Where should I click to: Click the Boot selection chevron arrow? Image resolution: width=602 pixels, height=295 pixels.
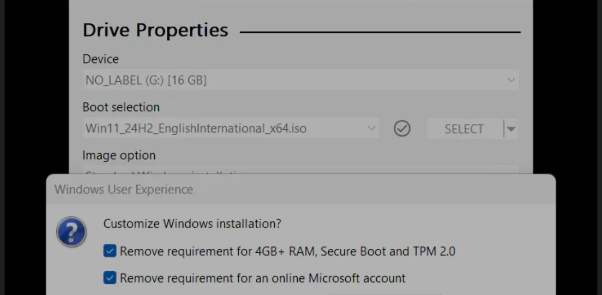pyautogui.click(x=371, y=128)
